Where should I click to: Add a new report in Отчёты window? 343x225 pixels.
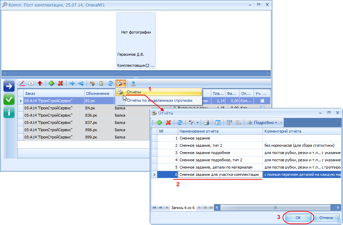coord(159,123)
